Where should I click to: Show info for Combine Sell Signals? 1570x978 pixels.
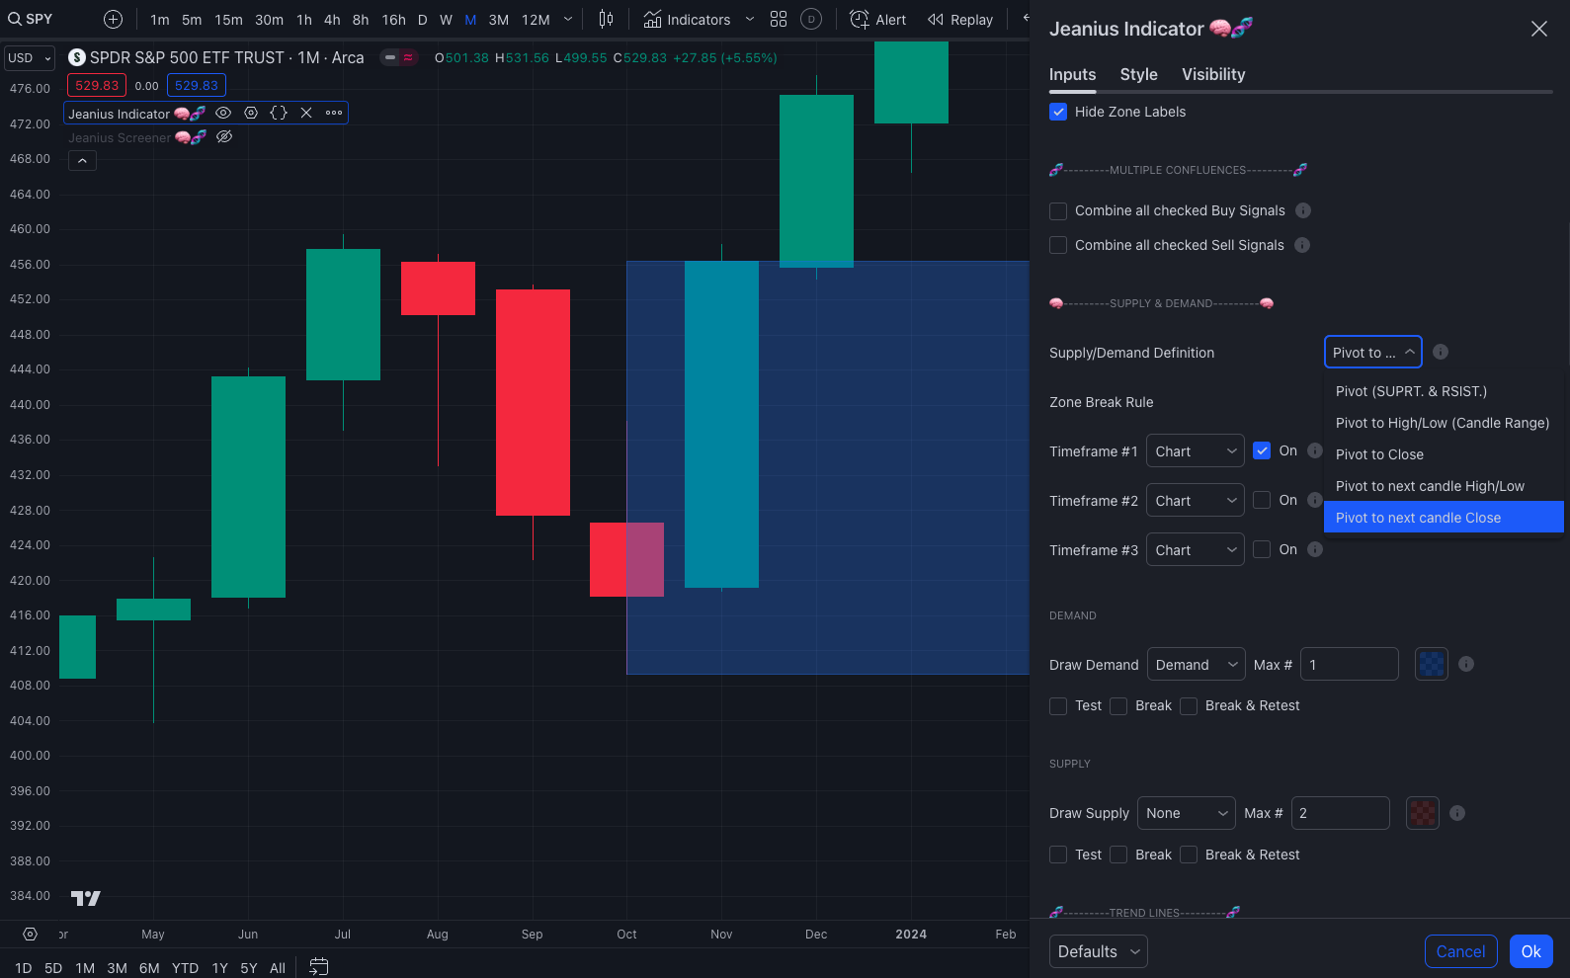point(1302,245)
